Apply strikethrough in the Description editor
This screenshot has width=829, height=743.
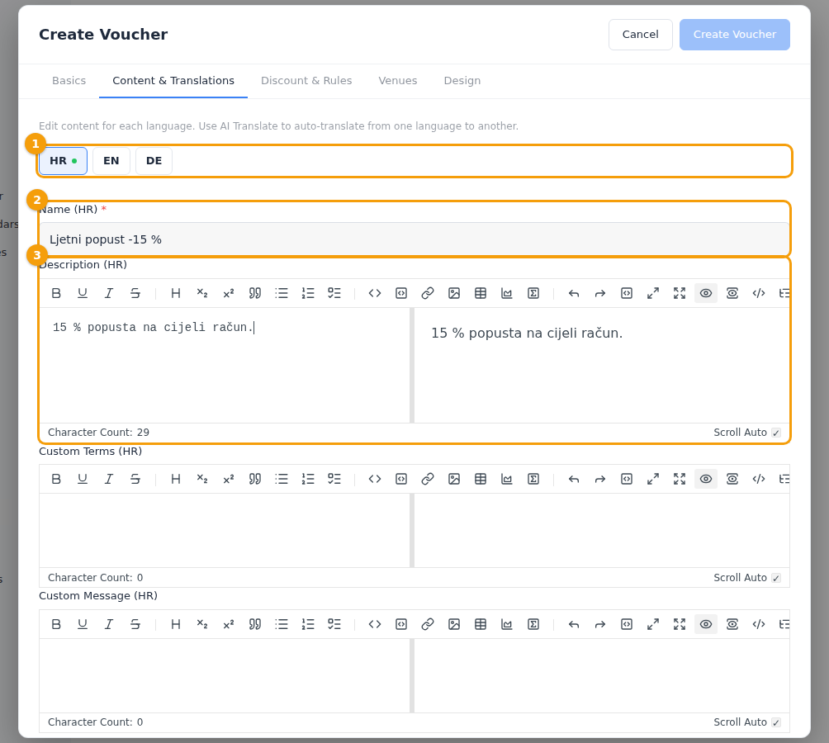tap(135, 293)
